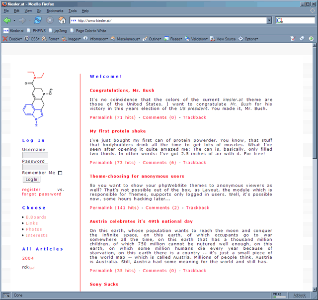Click Adblock in the status bar
The height and width of the screenshot is (300, 318).
pos(300,295)
